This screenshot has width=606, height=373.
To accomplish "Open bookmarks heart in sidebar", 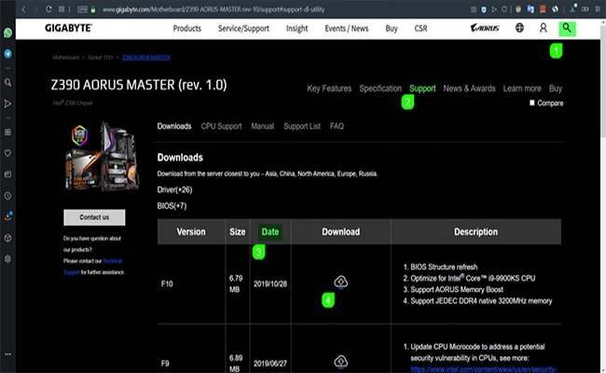I will point(7,154).
